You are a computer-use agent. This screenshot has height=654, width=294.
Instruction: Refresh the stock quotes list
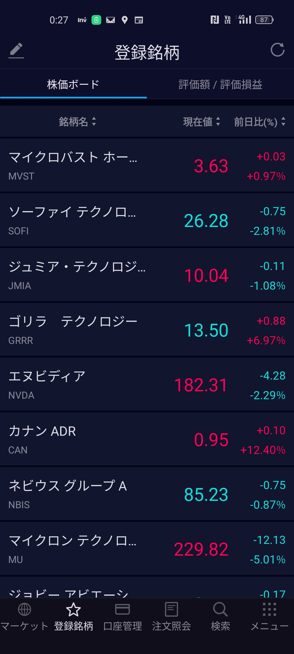click(277, 50)
